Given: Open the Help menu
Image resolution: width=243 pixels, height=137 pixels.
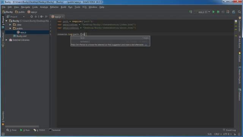Looking at the screenshot, I should [x=102, y=7].
